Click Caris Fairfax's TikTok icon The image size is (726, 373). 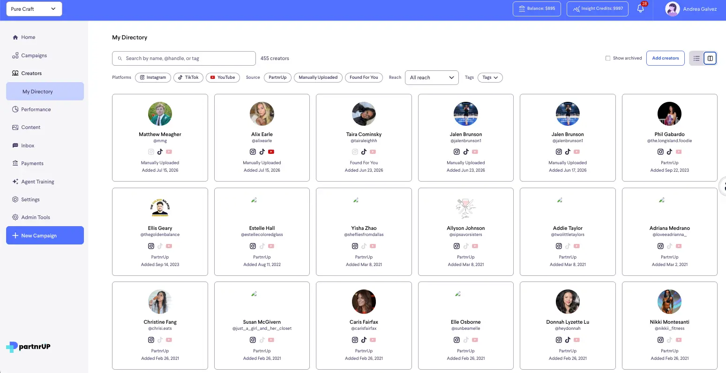364,340
